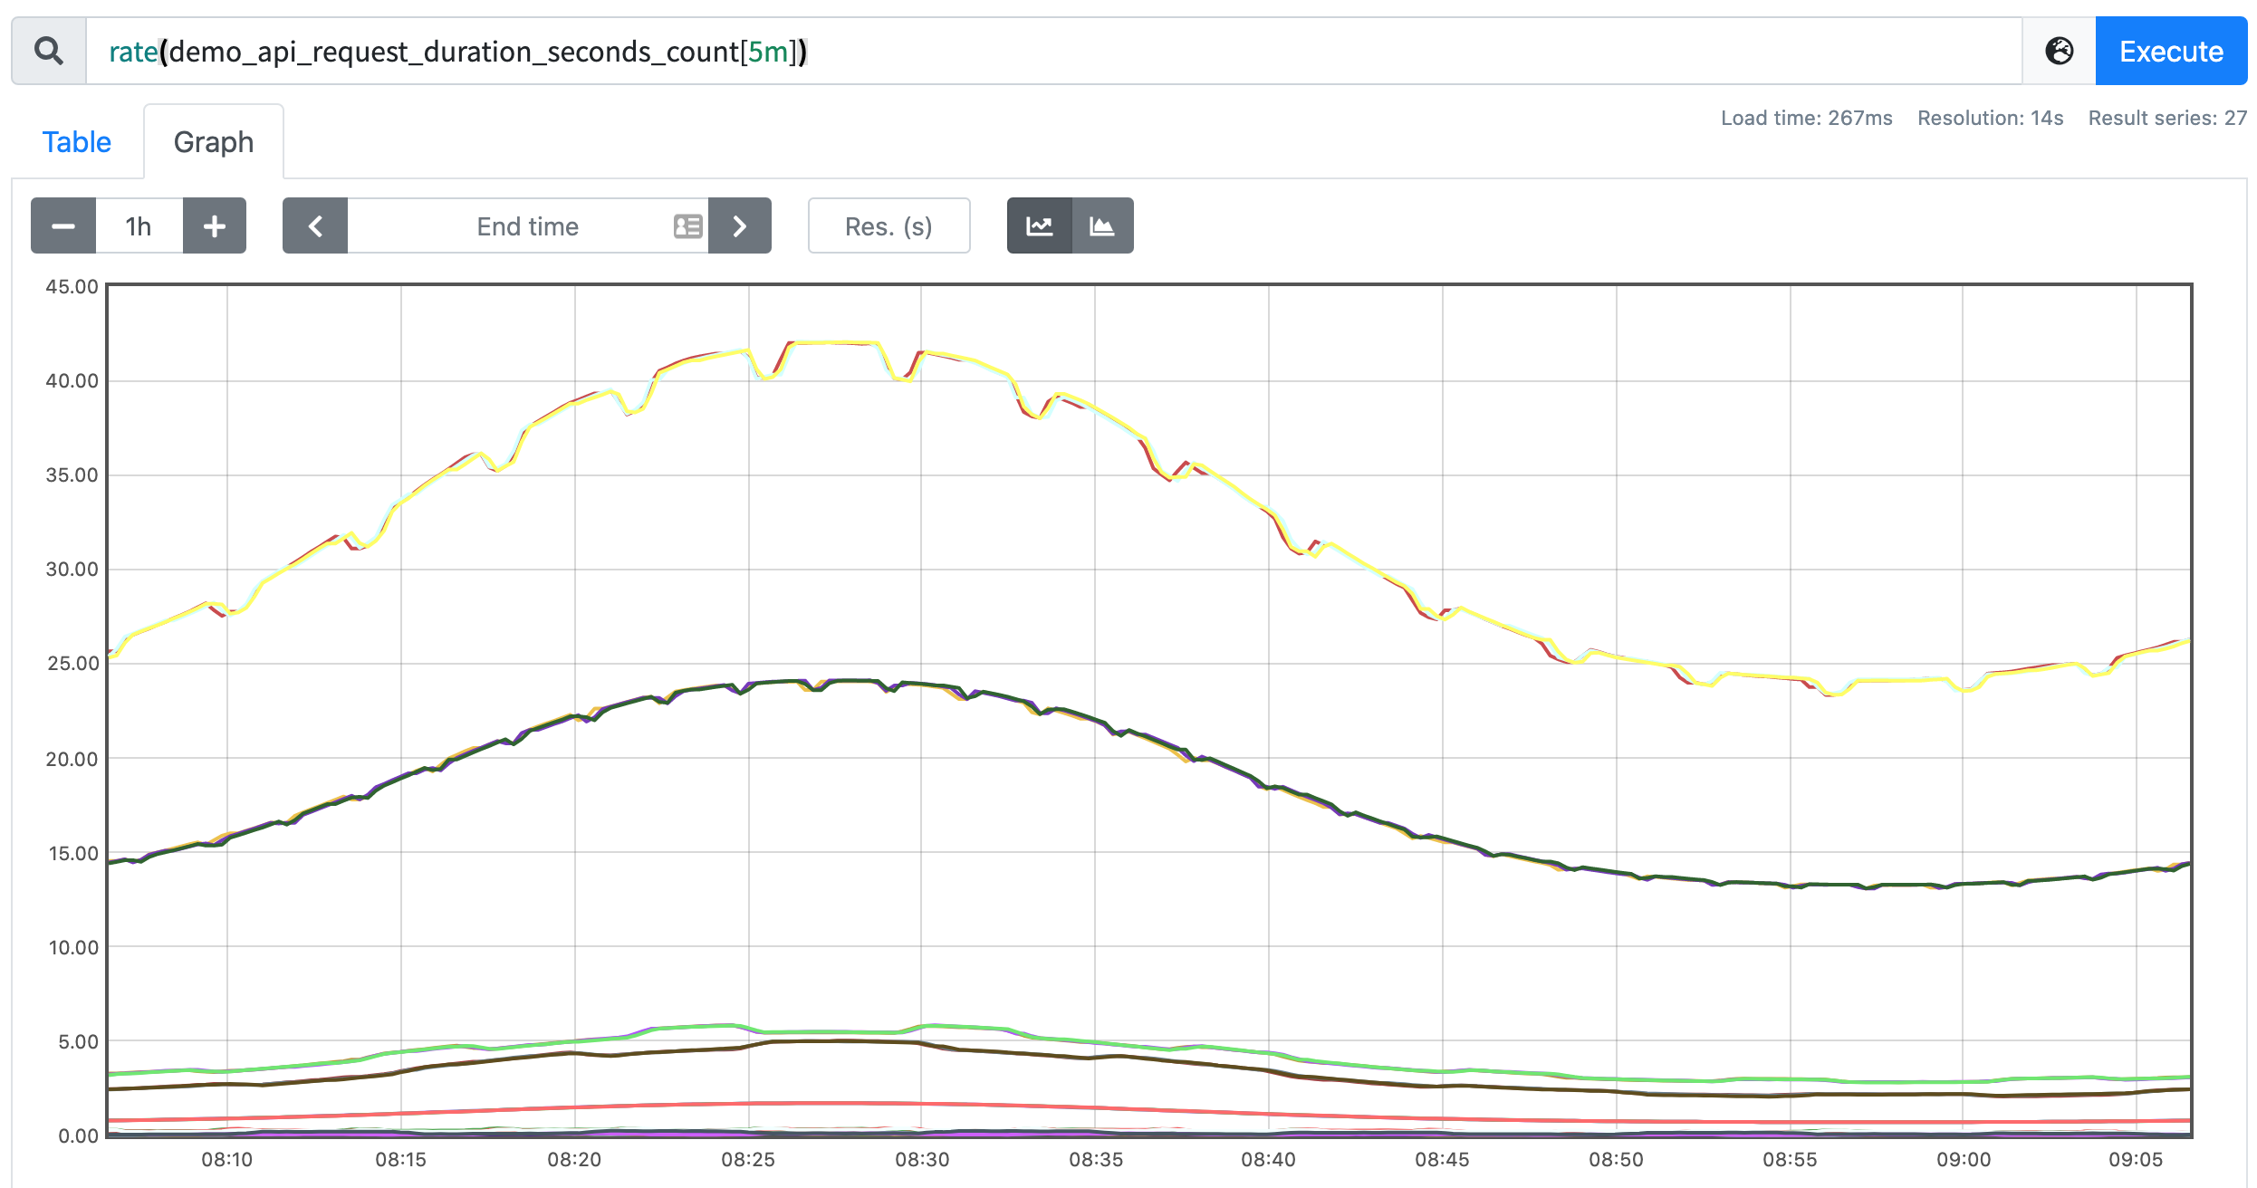The height and width of the screenshot is (1188, 2257).
Task: Focus the PromQL expression input
Action: click(1054, 52)
